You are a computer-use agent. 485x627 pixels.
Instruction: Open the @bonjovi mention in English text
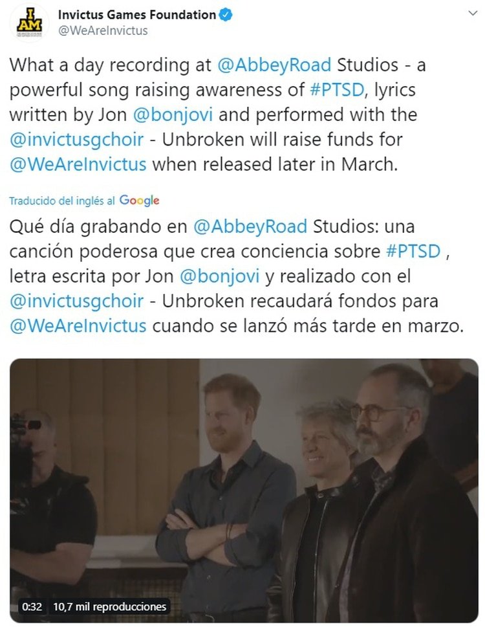[173, 115]
